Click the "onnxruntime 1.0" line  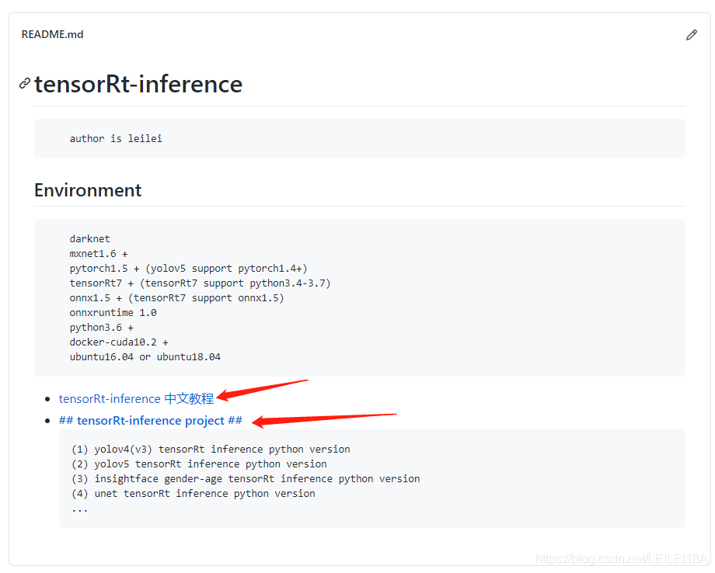tap(113, 312)
